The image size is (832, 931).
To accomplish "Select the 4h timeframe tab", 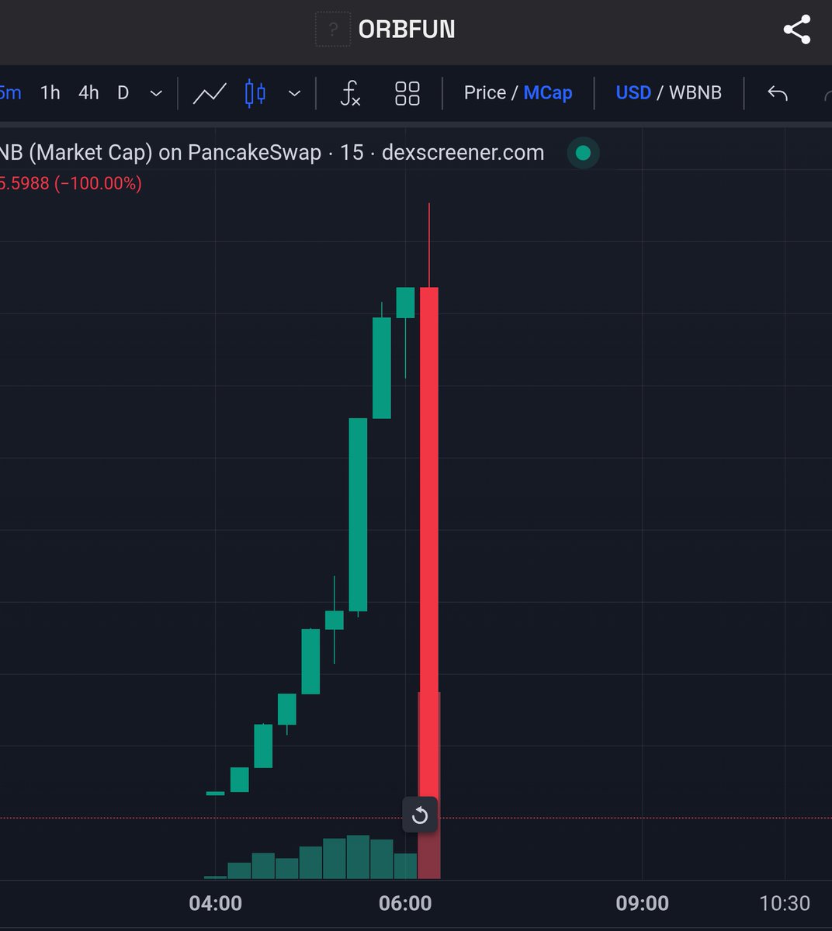I will pyautogui.click(x=88, y=92).
